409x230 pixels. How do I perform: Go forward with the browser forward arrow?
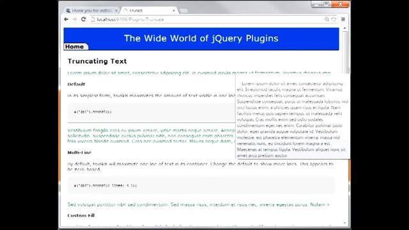75,19
